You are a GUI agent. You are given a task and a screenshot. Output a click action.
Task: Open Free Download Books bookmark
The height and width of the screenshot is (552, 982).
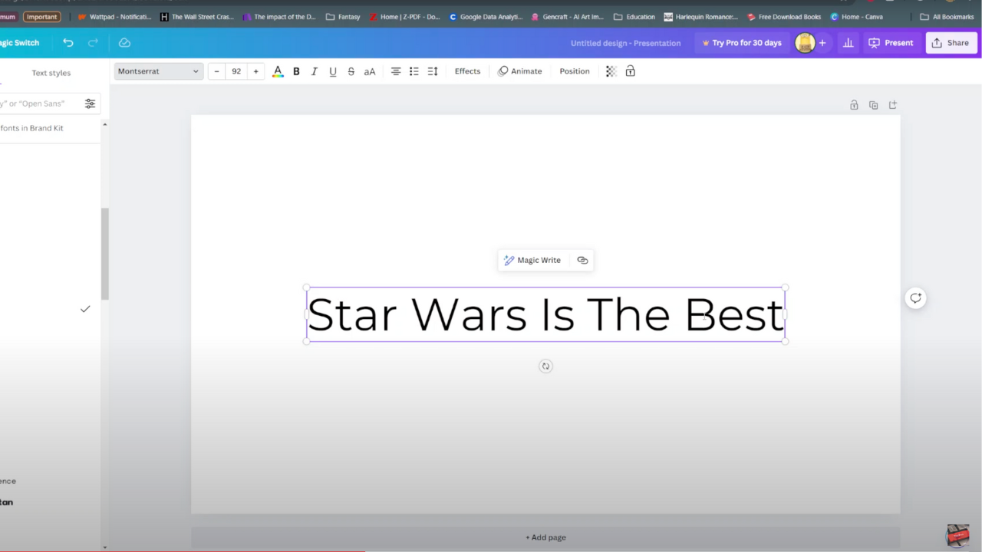point(784,17)
